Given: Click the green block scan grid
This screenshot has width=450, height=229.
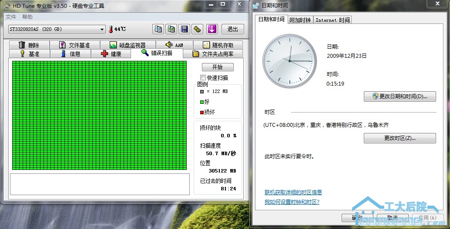Looking at the screenshot, I should [x=99, y=115].
